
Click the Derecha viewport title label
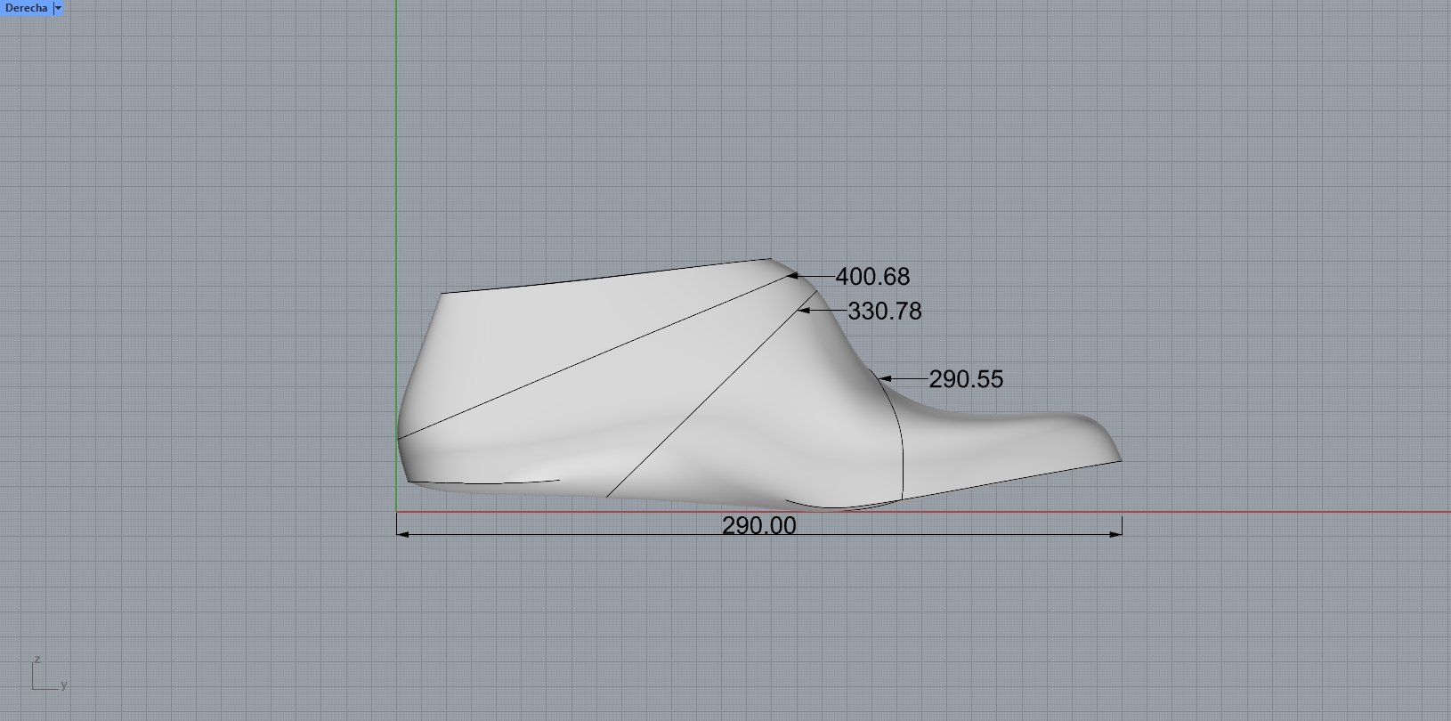(26, 8)
